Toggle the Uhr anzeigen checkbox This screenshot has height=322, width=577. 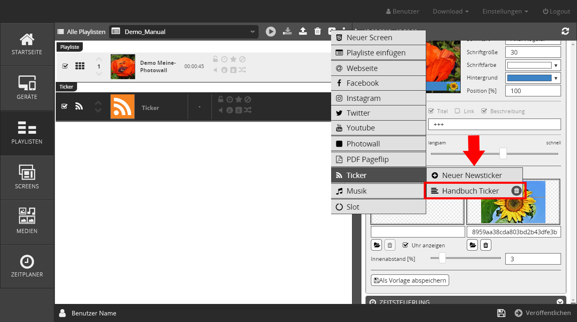point(405,245)
